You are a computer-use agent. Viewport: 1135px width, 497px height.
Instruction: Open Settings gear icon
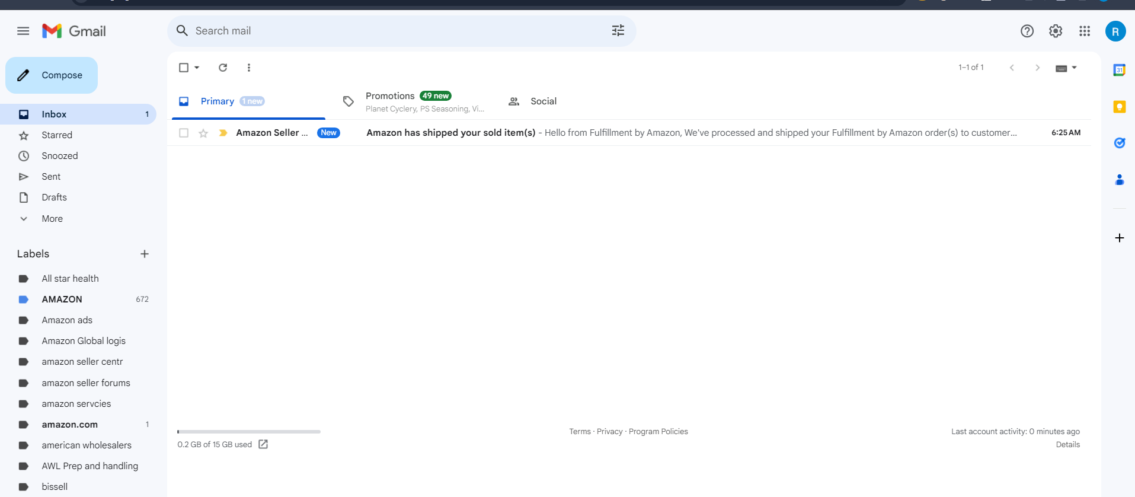(1056, 31)
